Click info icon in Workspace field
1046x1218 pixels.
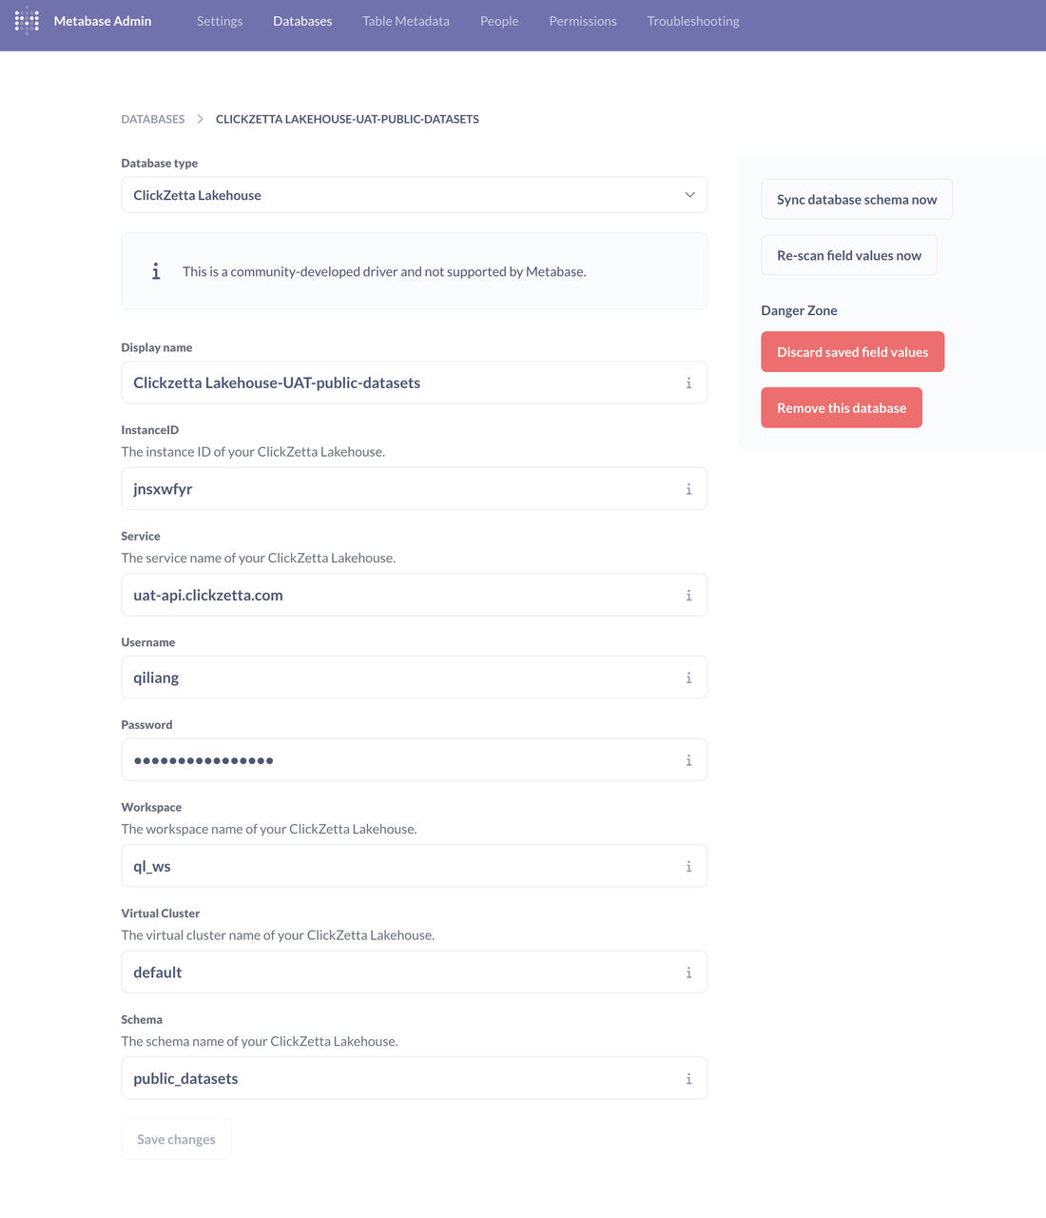pos(688,867)
